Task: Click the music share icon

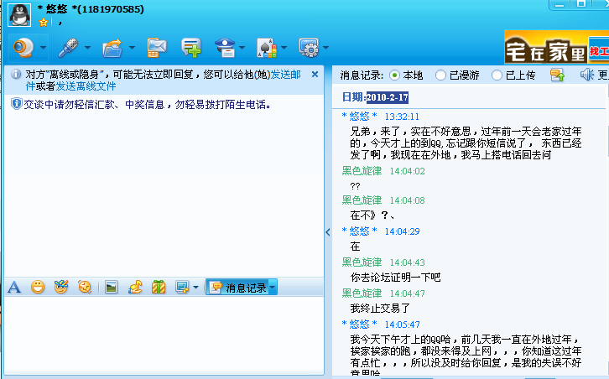Action: tap(135, 288)
